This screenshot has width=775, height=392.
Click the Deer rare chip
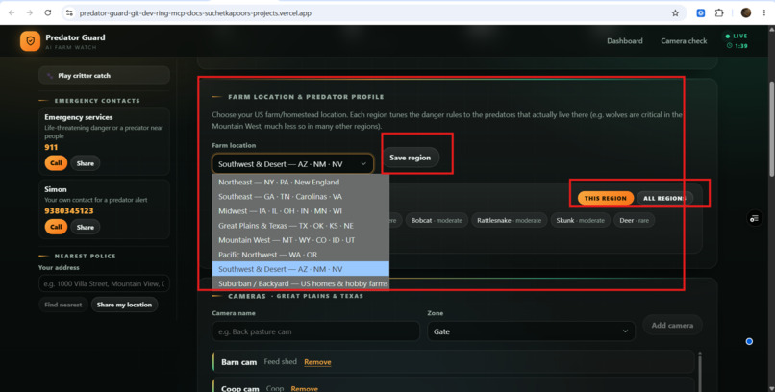click(635, 220)
